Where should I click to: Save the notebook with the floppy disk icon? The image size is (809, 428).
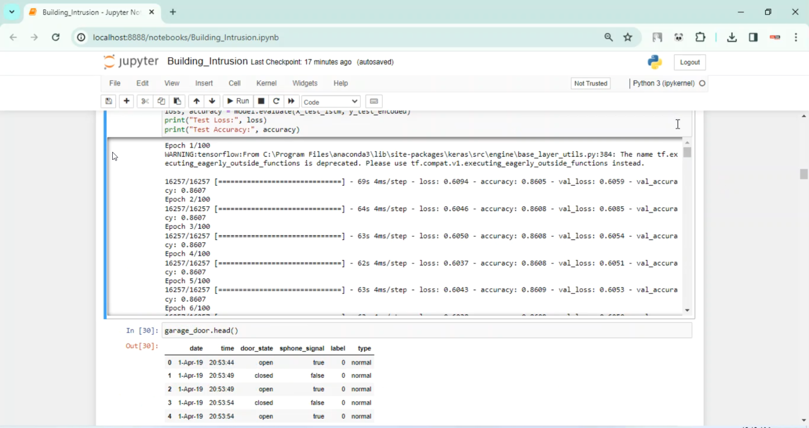pos(108,101)
